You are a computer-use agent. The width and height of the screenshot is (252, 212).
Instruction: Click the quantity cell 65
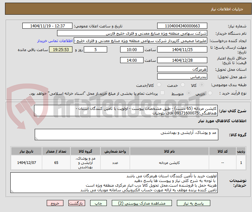click(56, 163)
